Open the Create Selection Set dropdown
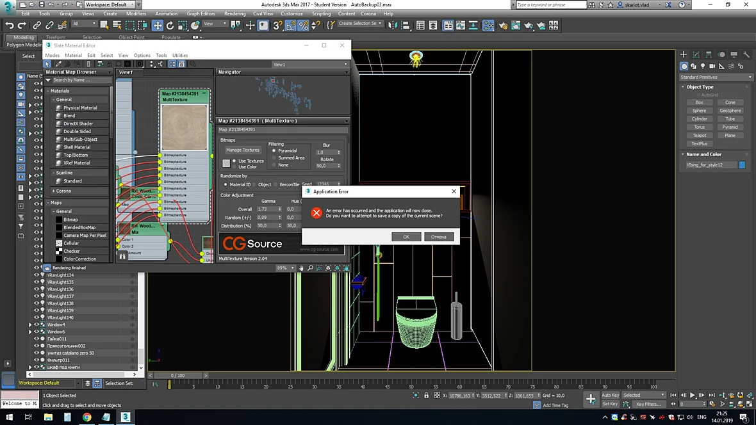Image resolution: width=756 pixels, height=425 pixels. tap(359, 23)
